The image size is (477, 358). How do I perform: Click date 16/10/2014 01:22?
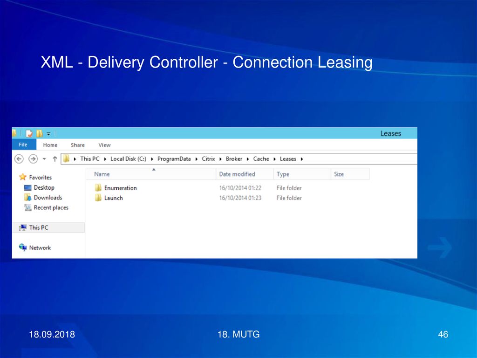[240, 188]
